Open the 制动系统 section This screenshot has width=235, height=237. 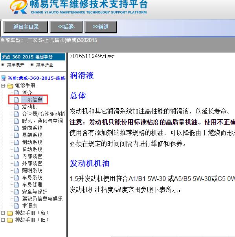coord(32,142)
